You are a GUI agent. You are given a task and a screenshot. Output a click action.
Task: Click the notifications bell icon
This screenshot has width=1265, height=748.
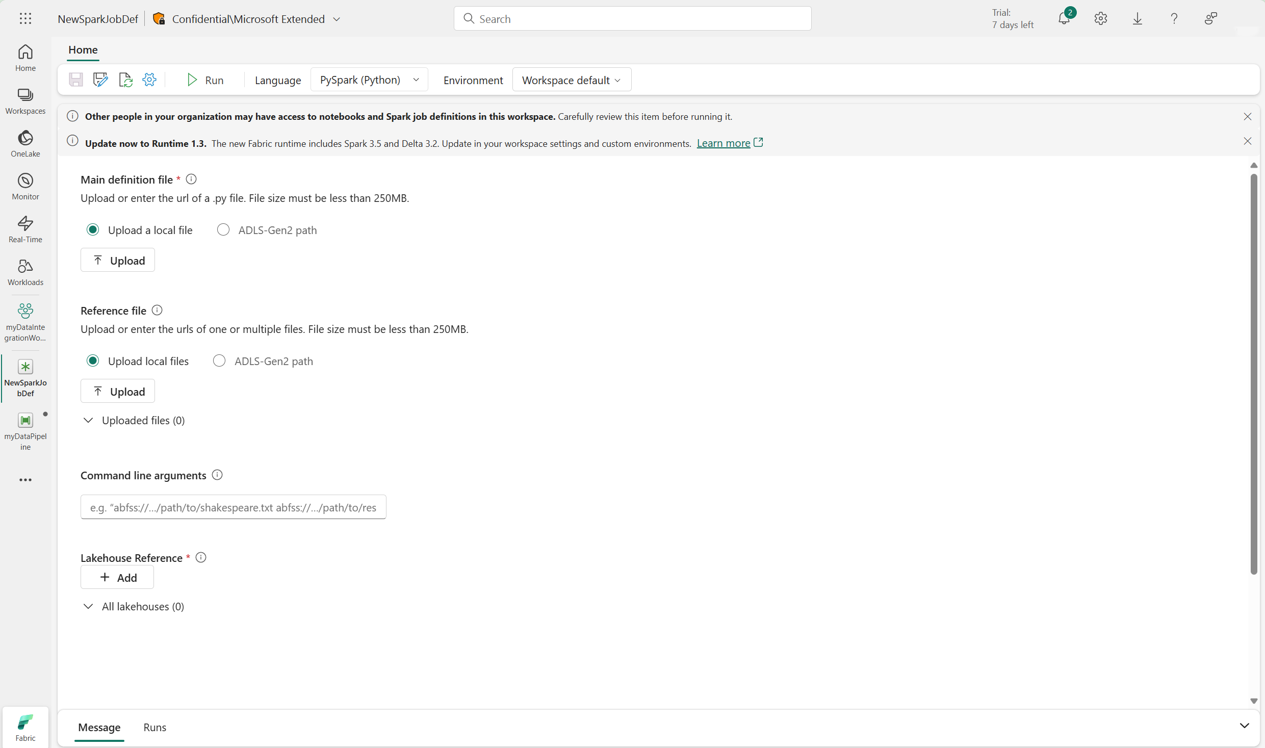point(1064,19)
